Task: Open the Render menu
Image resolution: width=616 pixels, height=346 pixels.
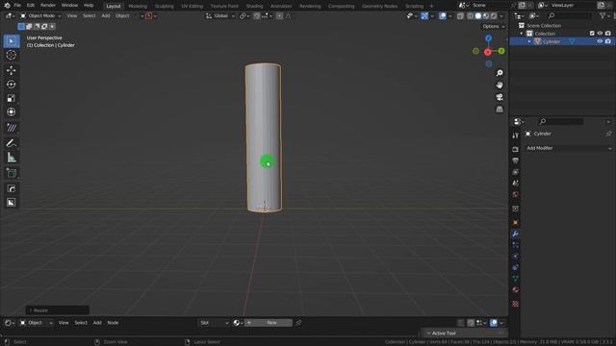Action: pyautogui.click(x=48, y=6)
